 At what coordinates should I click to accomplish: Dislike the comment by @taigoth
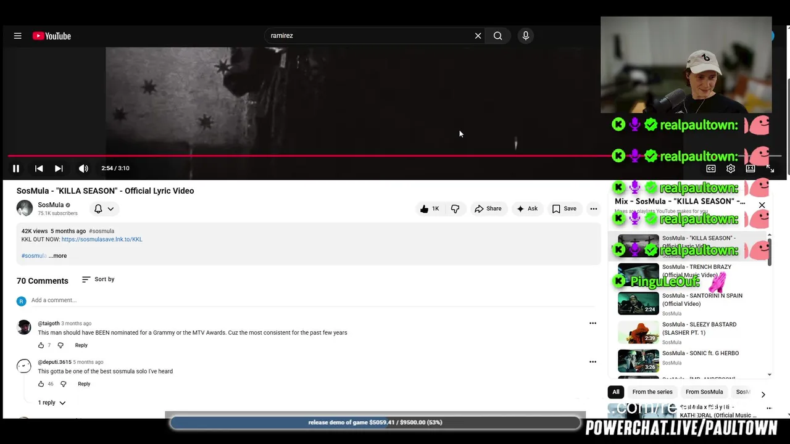click(60, 345)
